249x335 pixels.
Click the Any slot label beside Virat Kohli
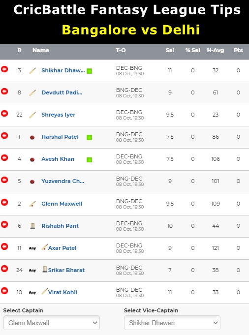tap(32, 293)
